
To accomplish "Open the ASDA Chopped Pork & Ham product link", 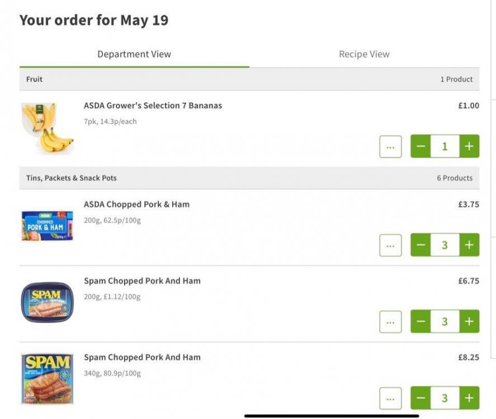I will pos(136,204).
